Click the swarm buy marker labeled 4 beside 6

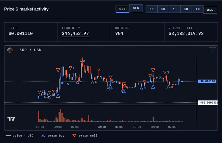pyautogui.click(x=93, y=83)
